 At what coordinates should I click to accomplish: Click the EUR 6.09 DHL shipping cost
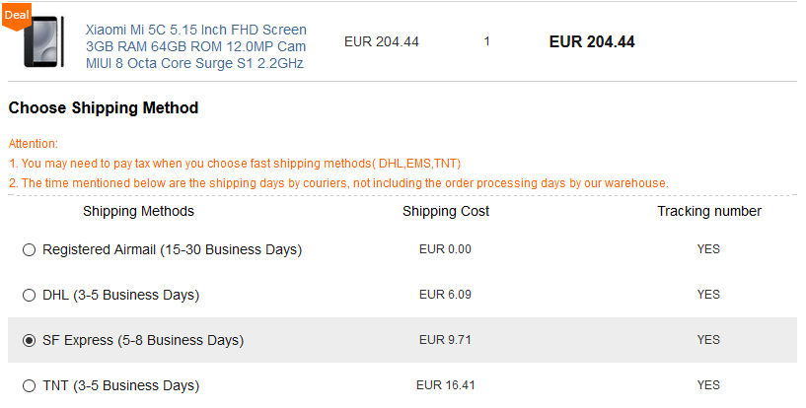pyautogui.click(x=445, y=295)
